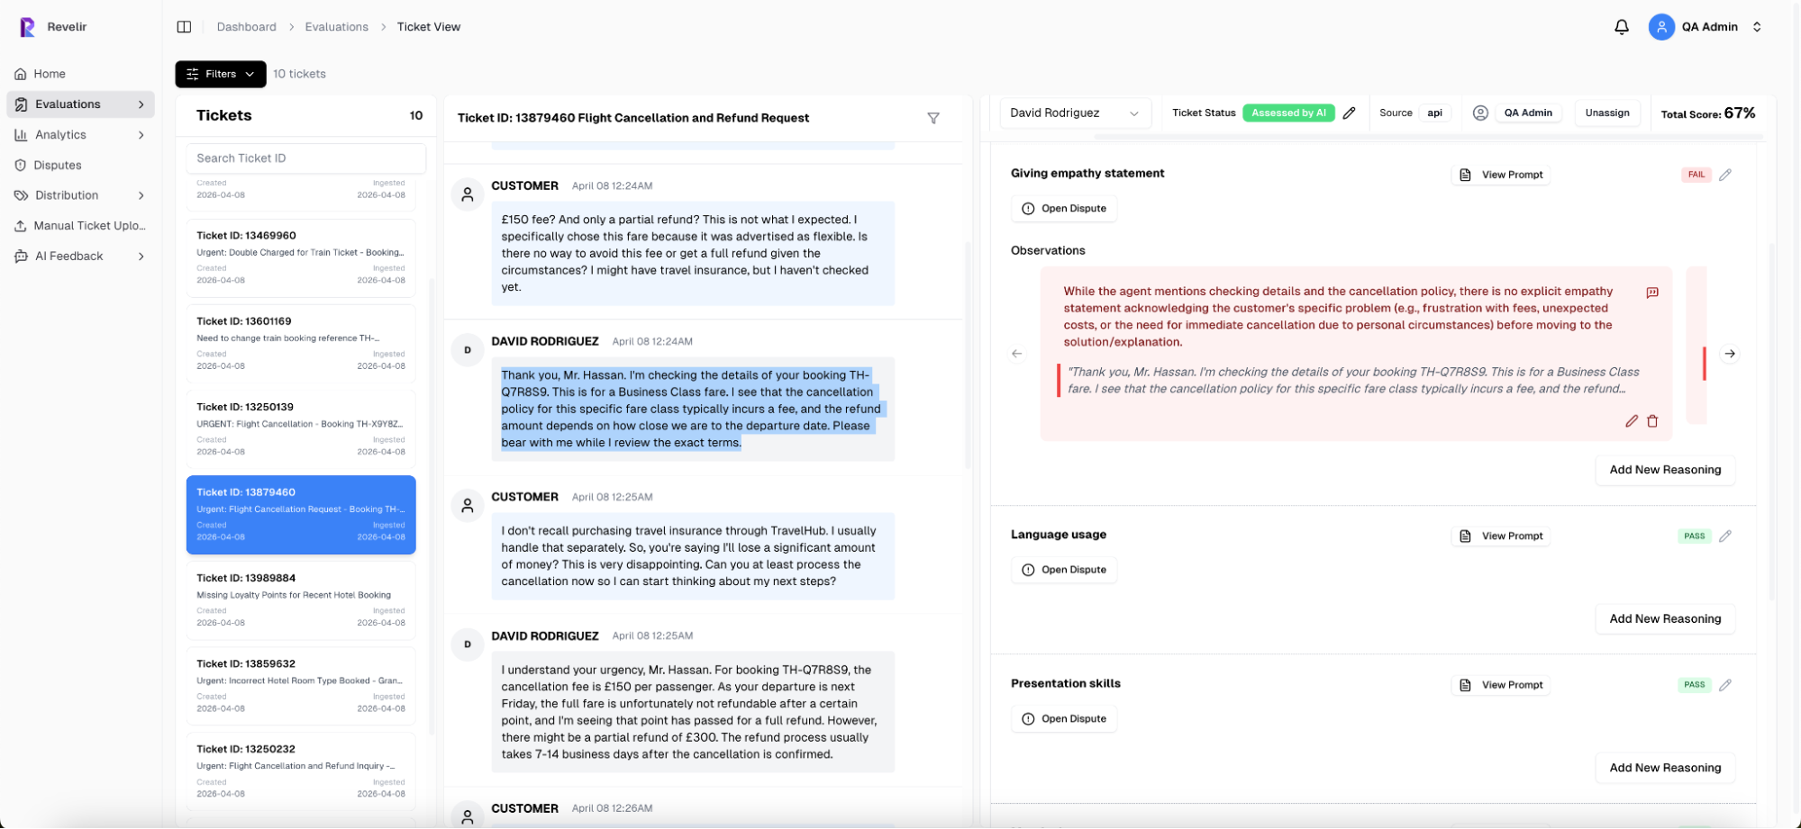
Task: Select Ticket ID 13989884 in the list
Action: 301,599
